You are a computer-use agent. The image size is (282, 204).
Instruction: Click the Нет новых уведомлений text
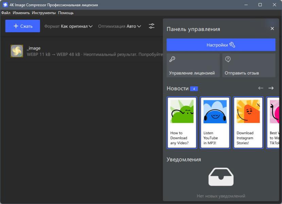[221, 196]
